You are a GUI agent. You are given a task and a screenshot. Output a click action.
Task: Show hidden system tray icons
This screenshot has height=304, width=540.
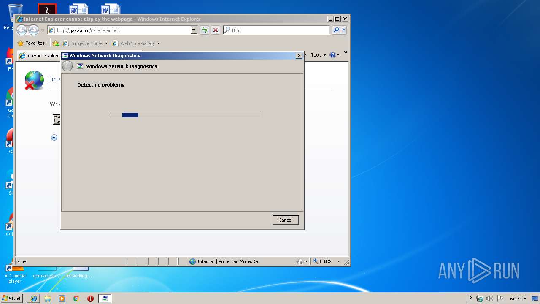(x=470, y=298)
